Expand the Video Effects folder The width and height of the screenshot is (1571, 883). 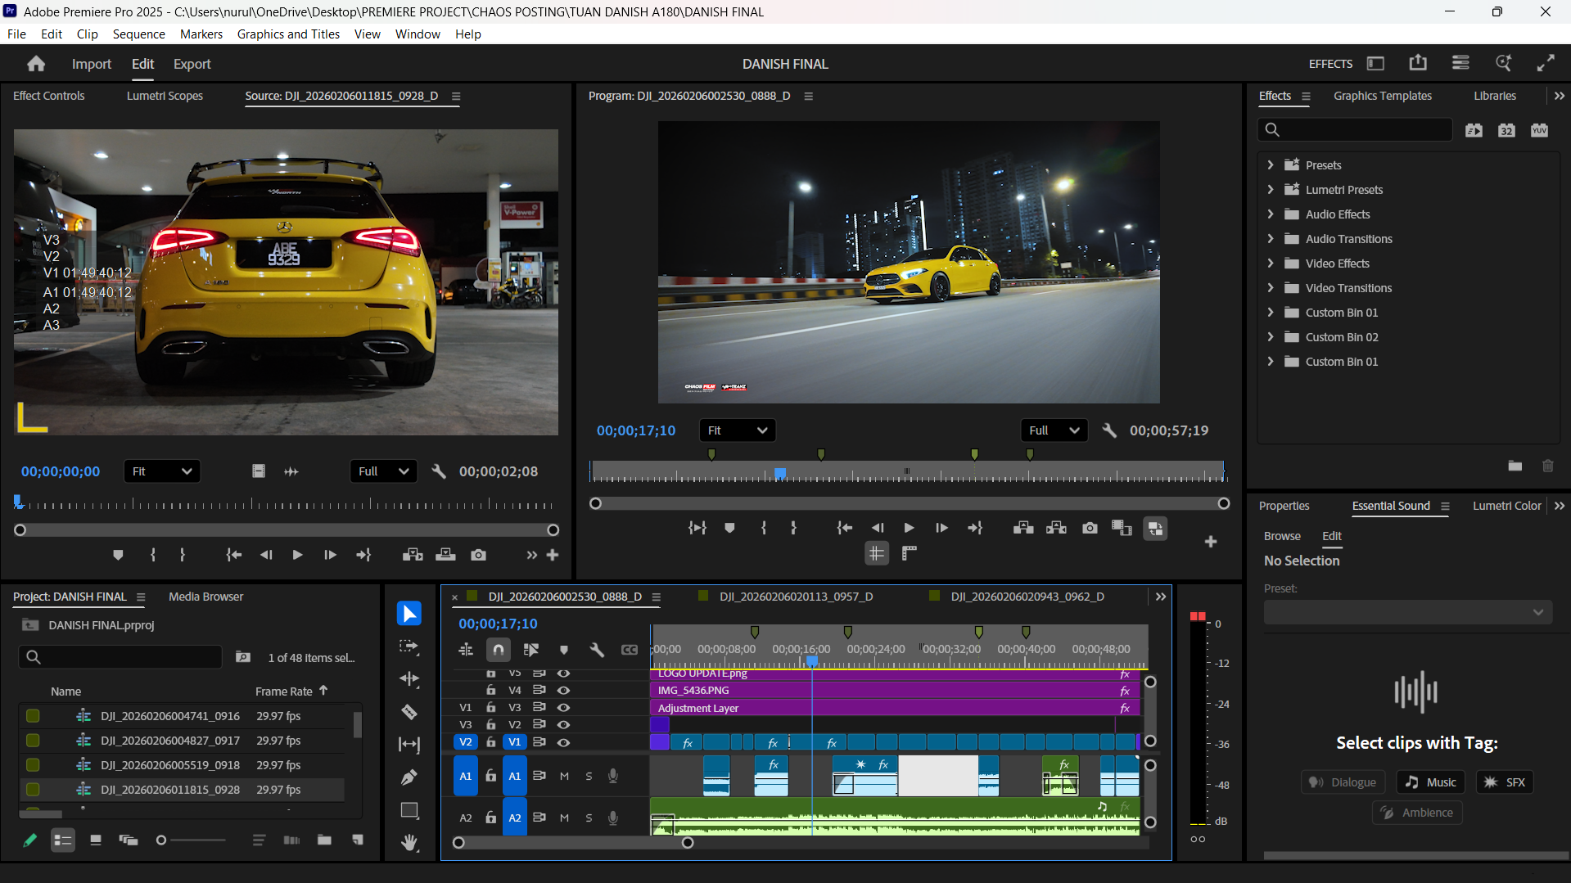[x=1271, y=264]
